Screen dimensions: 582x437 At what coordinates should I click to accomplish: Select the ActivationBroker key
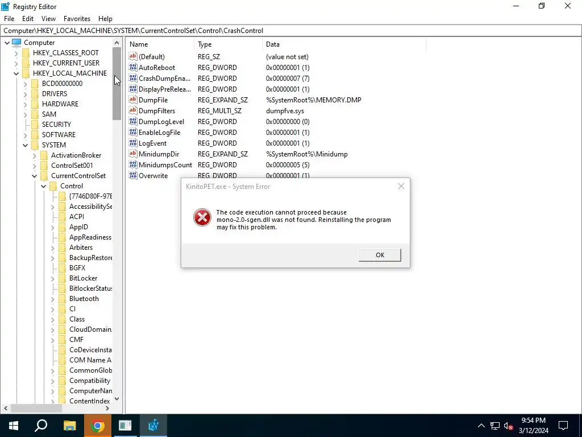point(76,155)
